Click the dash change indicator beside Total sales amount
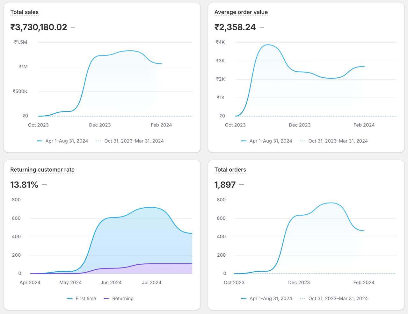Image resolution: width=408 pixels, height=314 pixels. click(x=73, y=27)
